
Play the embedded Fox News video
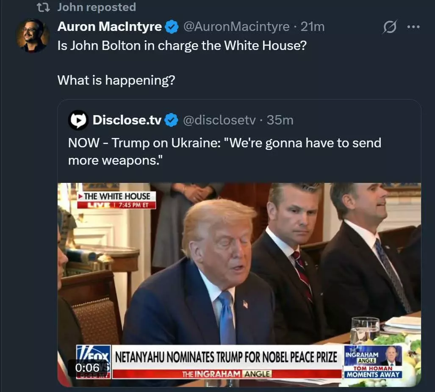[239, 285]
